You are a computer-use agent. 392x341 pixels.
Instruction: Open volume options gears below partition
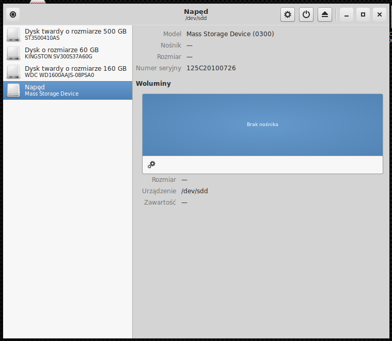151,165
